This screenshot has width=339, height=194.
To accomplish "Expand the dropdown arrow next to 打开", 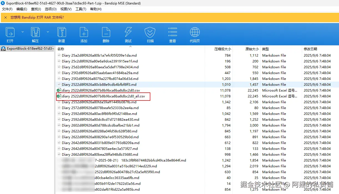I will pyautogui.click(x=23, y=32).
